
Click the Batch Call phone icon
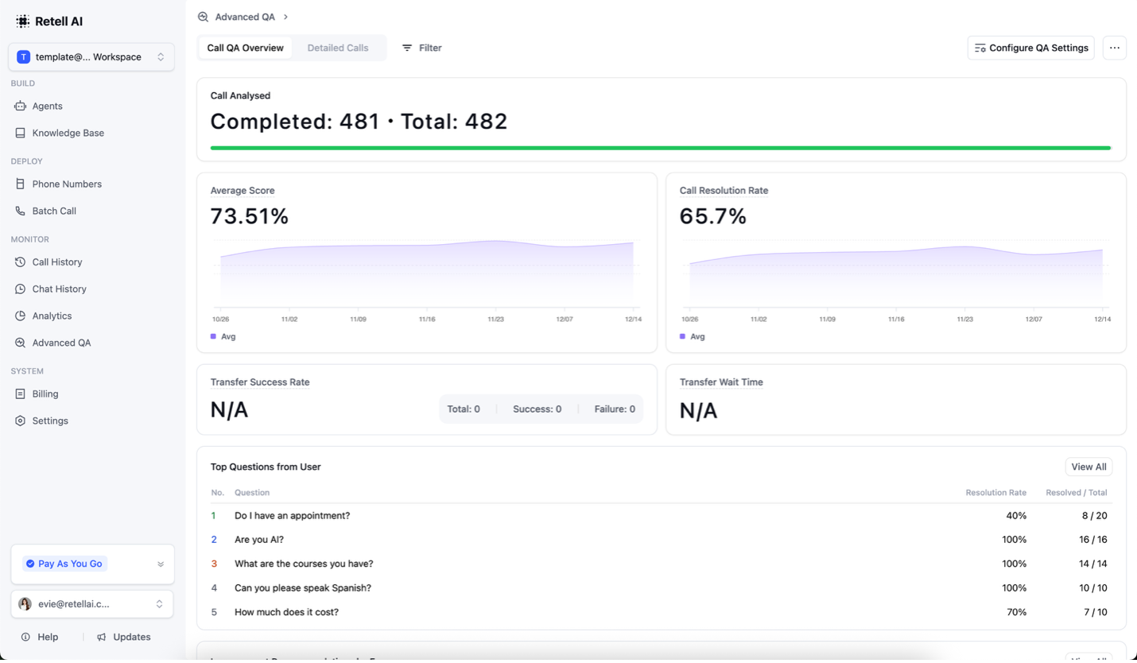click(20, 211)
